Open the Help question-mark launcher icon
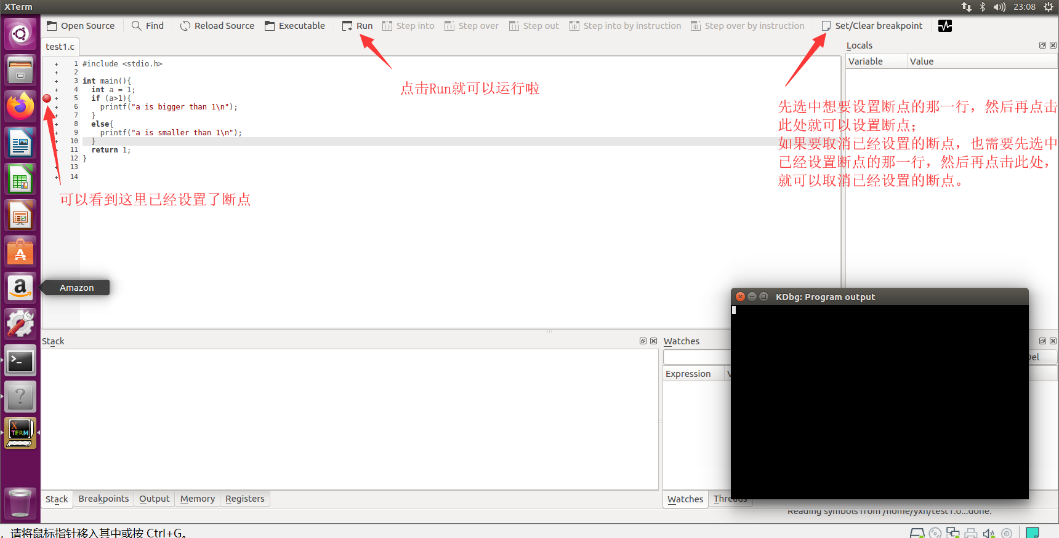Screen dimensions: 1059x538 (20, 397)
